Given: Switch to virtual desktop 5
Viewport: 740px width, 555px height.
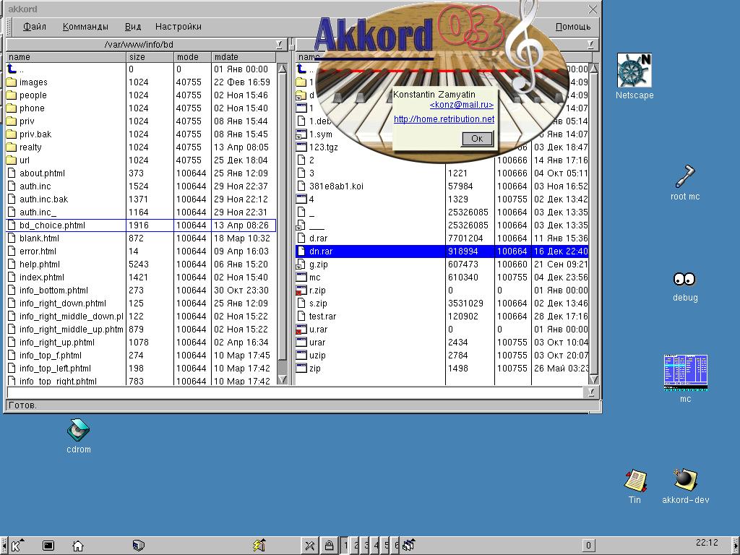Looking at the screenshot, I should pyautogui.click(x=386, y=546).
